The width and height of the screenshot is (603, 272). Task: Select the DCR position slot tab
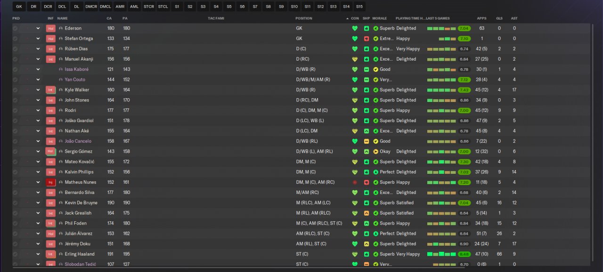[x=48, y=7]
